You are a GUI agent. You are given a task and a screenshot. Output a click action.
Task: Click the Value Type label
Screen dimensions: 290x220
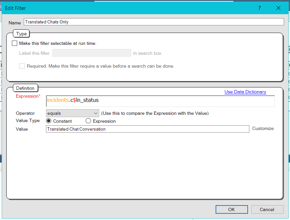(28, 121)
